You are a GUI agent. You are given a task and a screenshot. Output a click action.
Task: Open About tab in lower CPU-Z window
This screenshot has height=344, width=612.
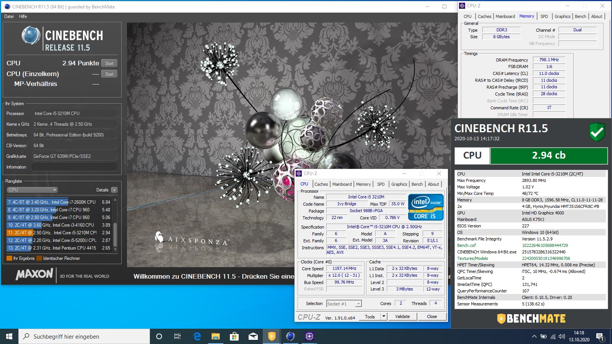[x=433, y=184]
